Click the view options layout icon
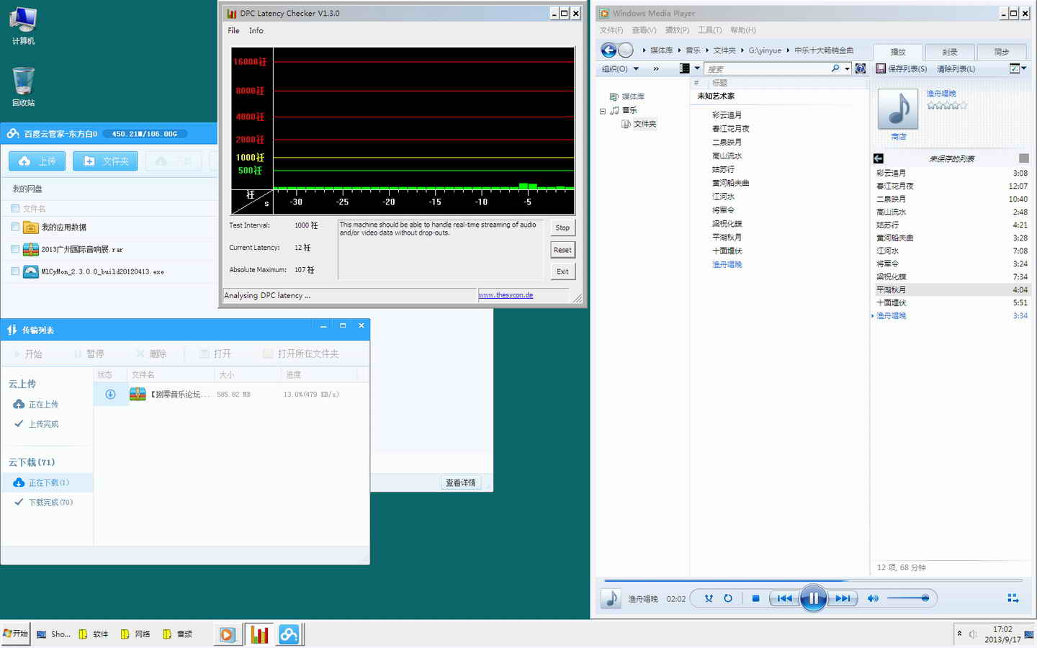 click(684, 69)
